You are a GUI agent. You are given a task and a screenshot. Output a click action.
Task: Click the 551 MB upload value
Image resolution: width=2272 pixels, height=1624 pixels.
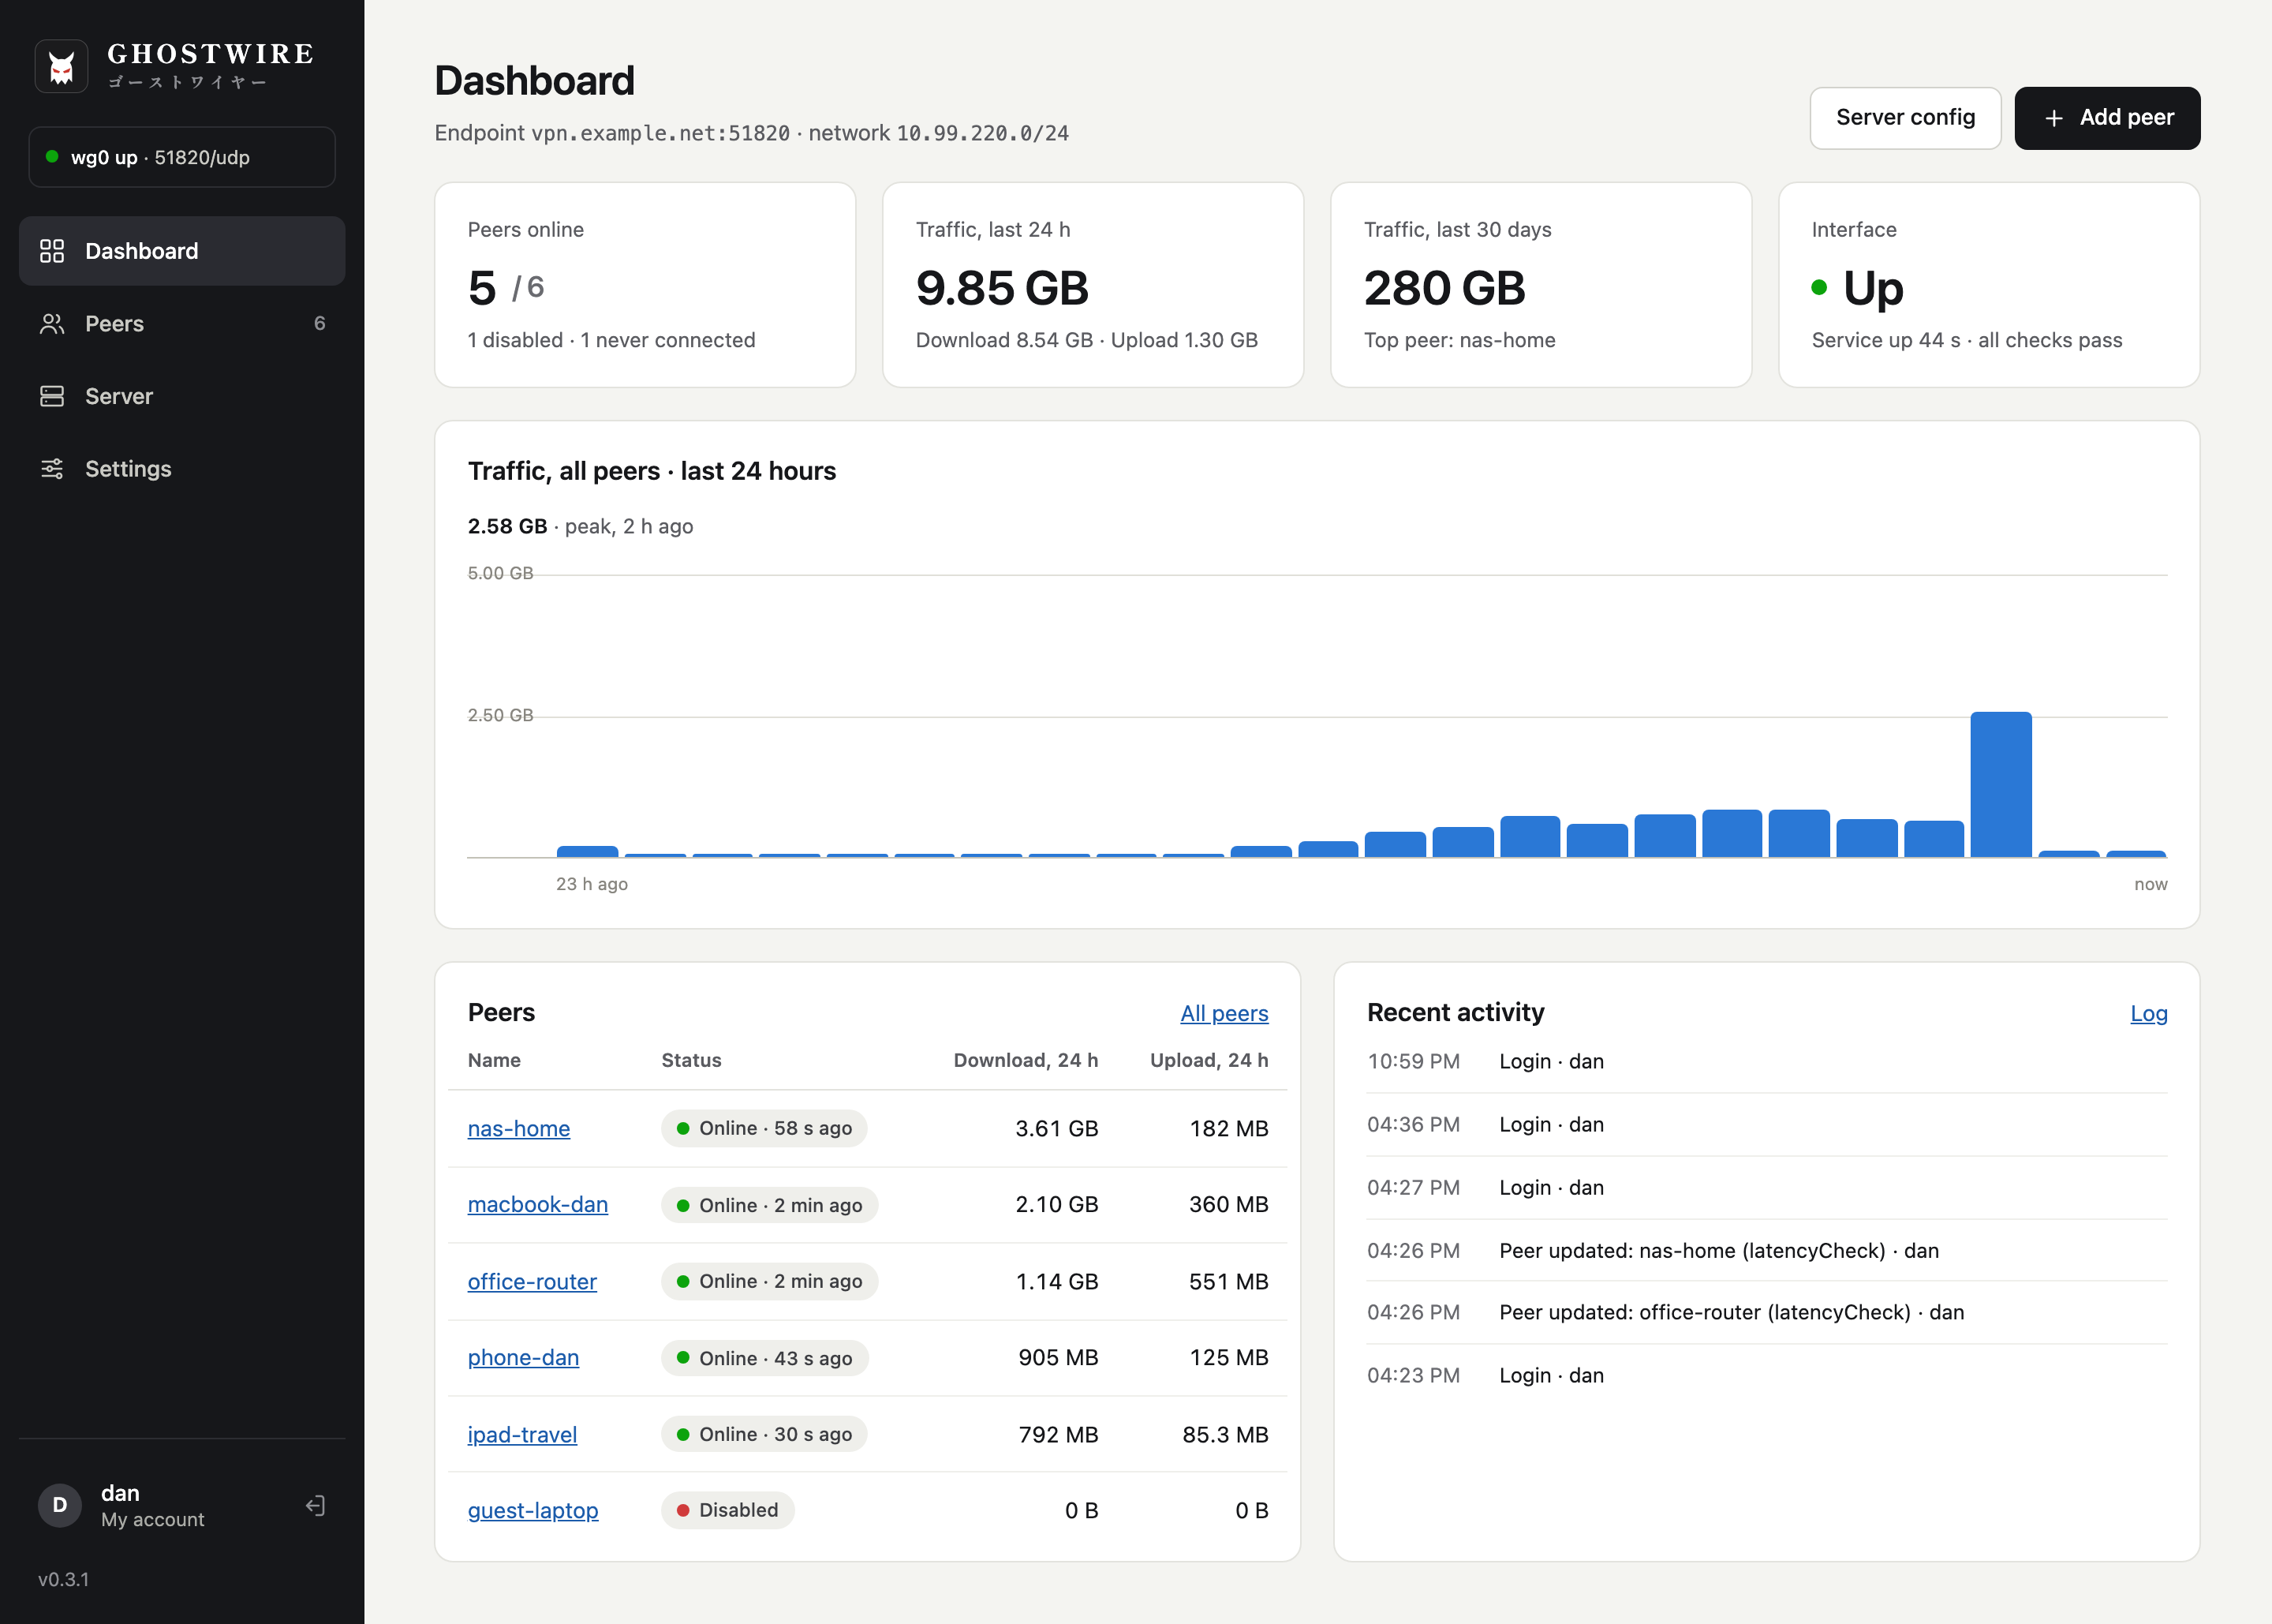[x=1228, y=1281]
